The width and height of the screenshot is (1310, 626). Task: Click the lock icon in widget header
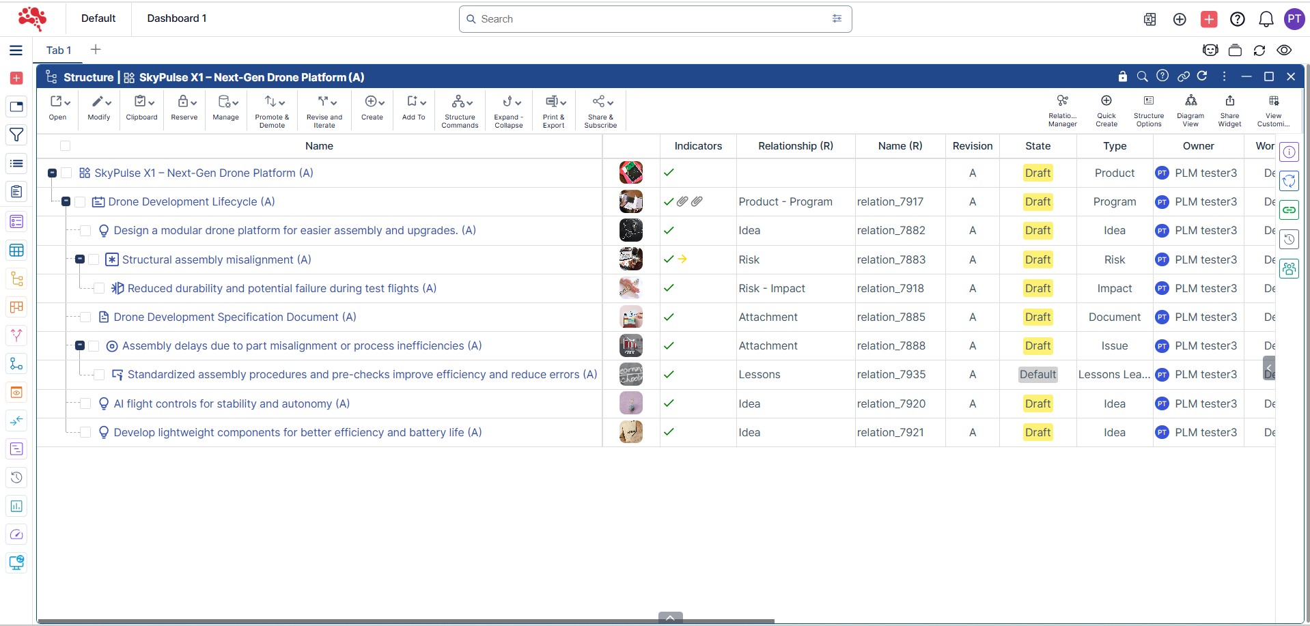click(1122, 76)
